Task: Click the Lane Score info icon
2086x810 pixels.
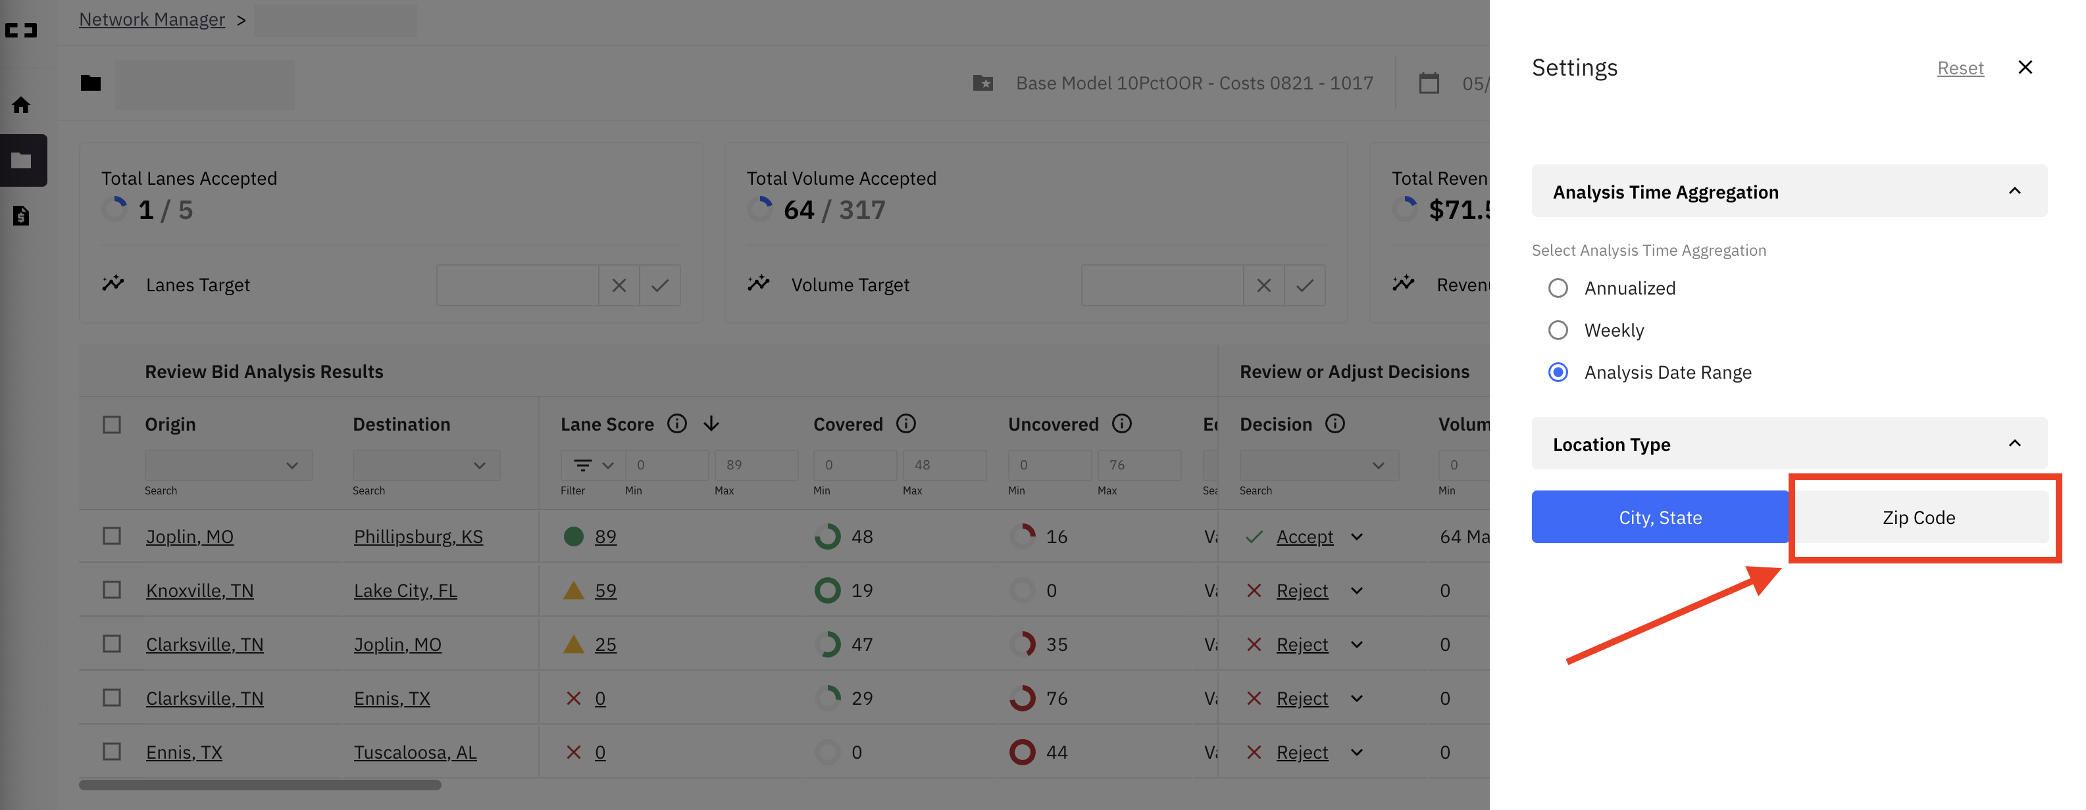Action: click(677, 424)
